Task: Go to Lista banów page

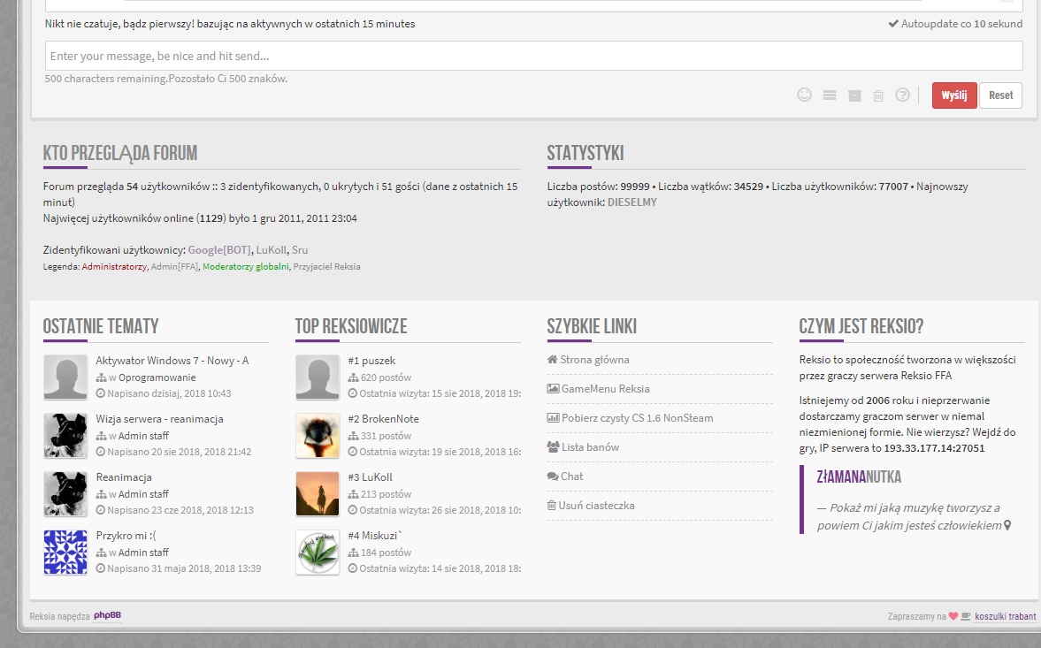Action: coord(590,447)
